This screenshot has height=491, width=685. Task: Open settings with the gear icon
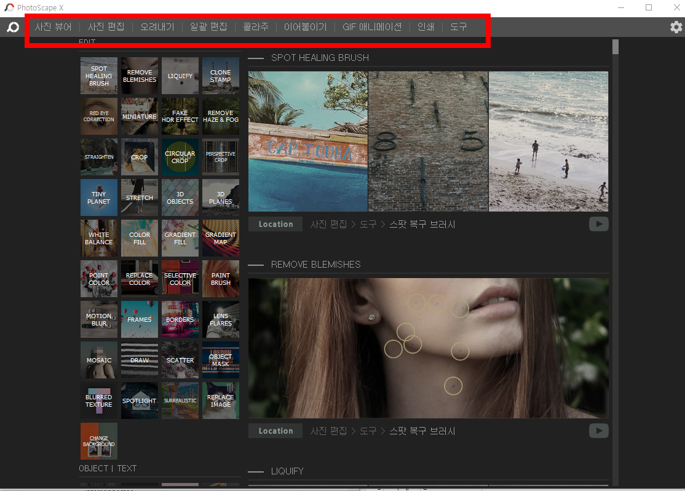pyautogui.click(x=676, y=27)
